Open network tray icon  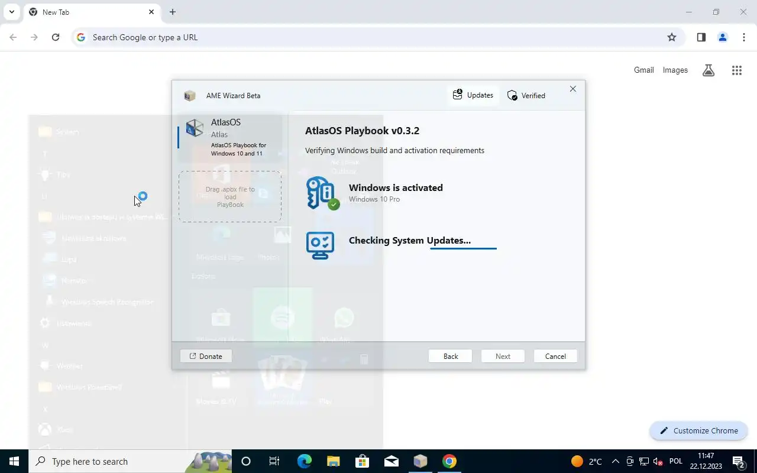coord(644,461)
